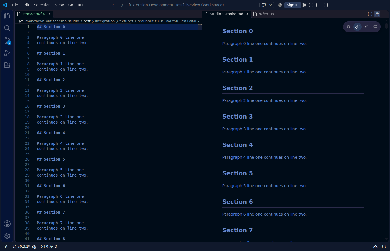Open the Source Control view
The width and height of the screenshot is (390, 251).
[x=7, y=40]
